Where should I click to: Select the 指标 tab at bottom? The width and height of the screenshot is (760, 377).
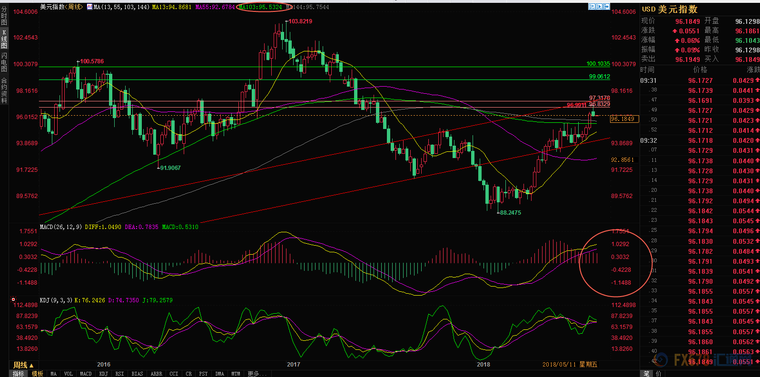(x=18, y=374)
